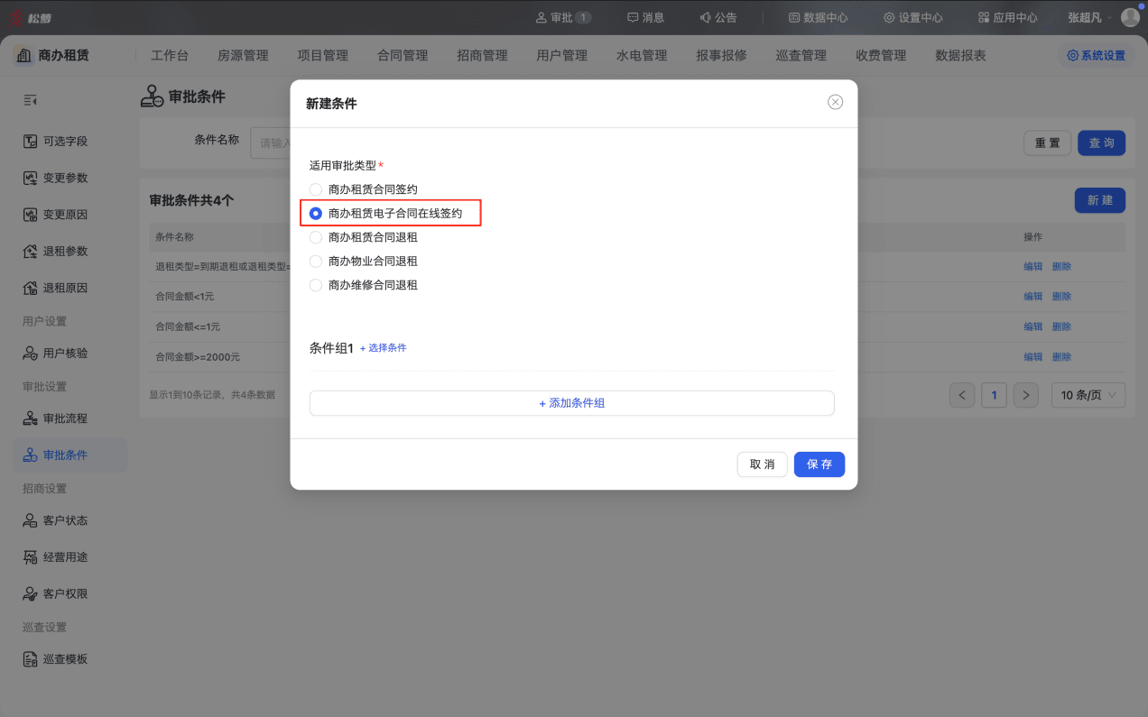Open 设置中心 in top bar
Screen dimensions: 1148x717
pyautogui.click(x=912, y=17)
